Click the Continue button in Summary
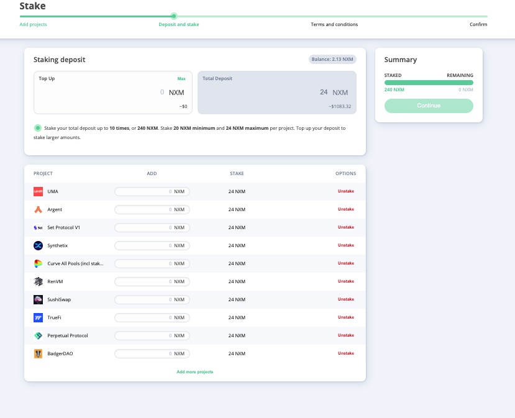This screenshot has width=515, height=418. pos(429,106)
